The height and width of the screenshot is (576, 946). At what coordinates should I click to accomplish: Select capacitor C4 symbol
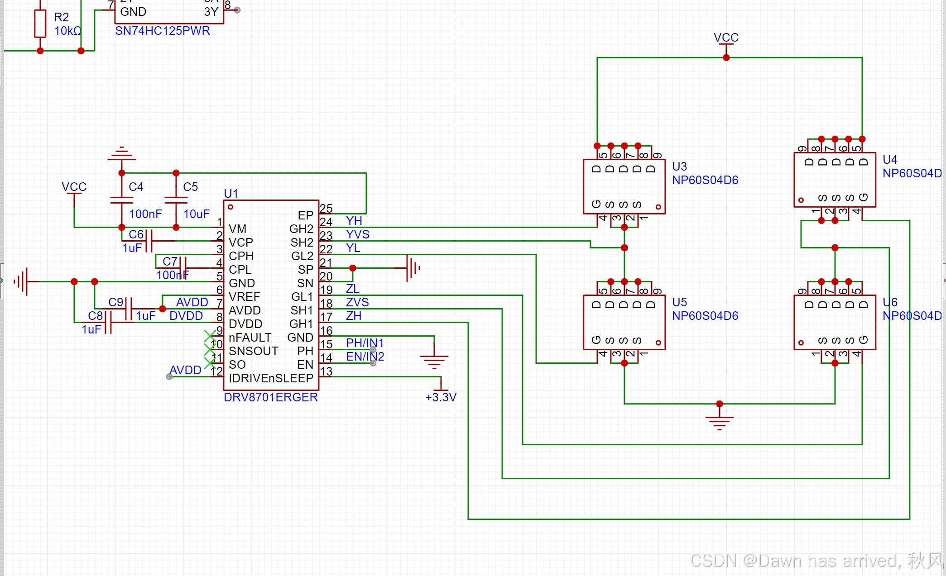[x=121, y=200]
